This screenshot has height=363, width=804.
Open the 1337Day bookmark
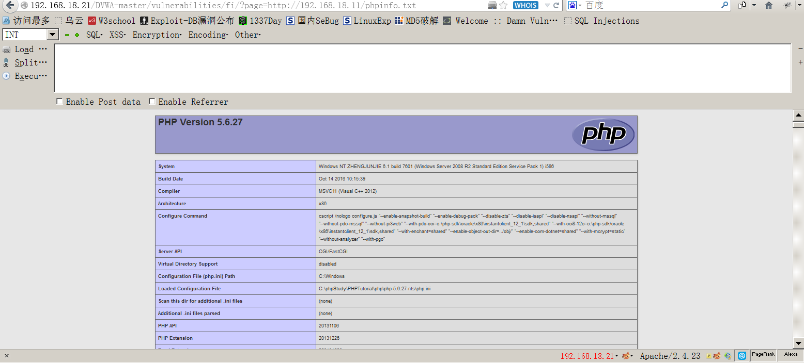260,21
